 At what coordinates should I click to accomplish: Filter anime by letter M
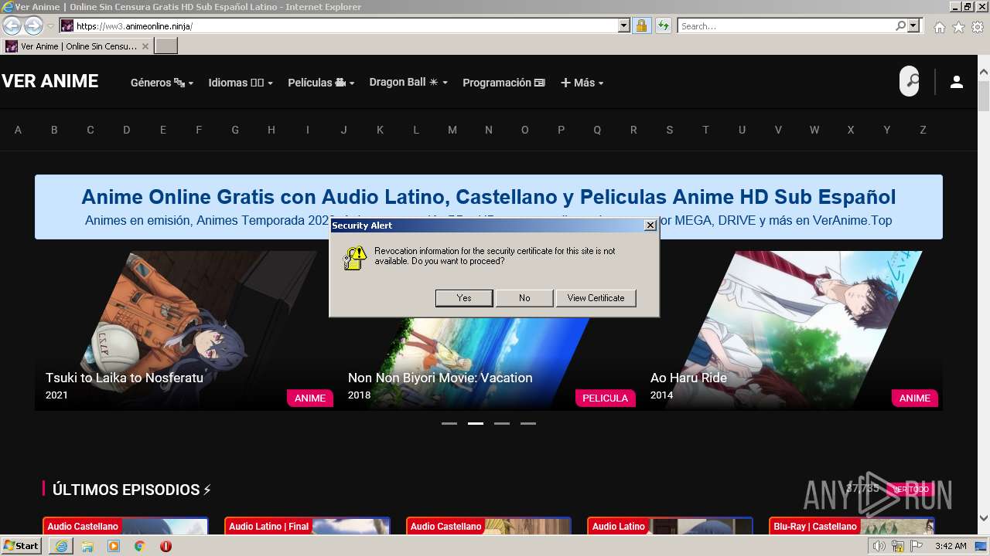pyautogui.click(x=452, y=130)
